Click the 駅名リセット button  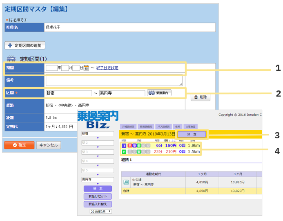point(98,196)
